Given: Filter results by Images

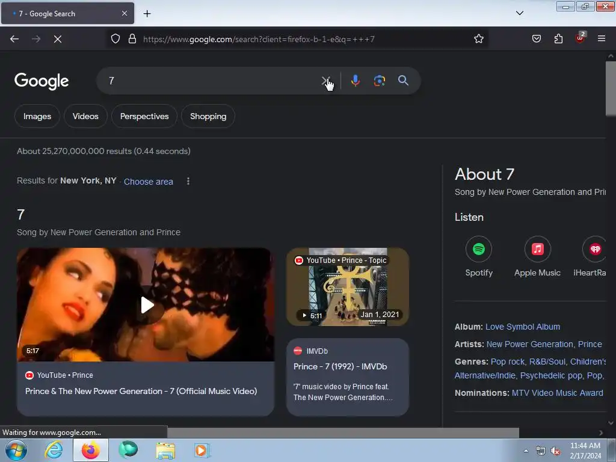Looking at the screenshot, I should pos(37,116).
